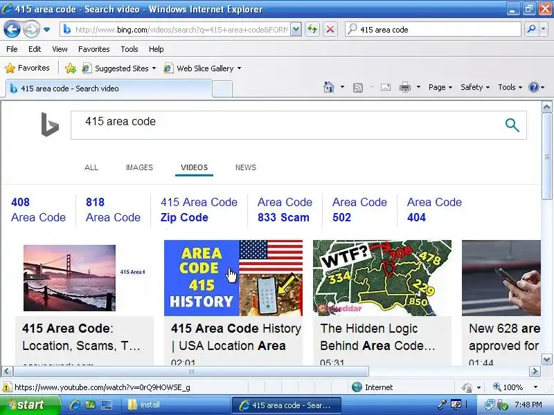Click the Forward navigation arrow
554x415 pixels.
[x=31, y=30]
